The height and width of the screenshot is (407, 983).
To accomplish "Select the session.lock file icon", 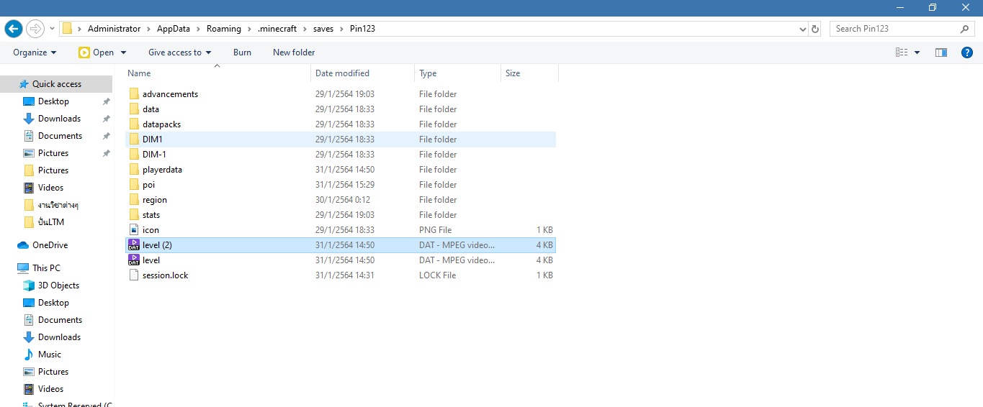I will [134, 275].
